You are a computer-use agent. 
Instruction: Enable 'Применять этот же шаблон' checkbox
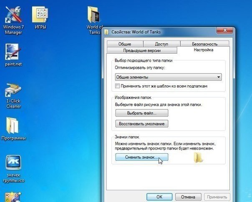pyautogui.click(x=117, y=86)
